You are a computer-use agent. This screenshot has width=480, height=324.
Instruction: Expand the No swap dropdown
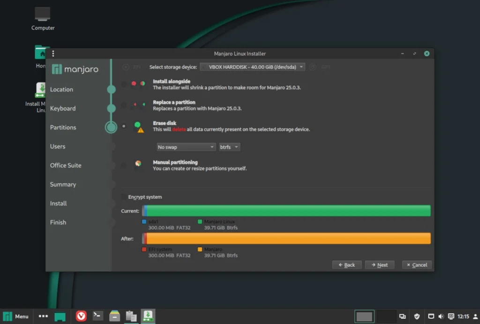tap(186, 147)
